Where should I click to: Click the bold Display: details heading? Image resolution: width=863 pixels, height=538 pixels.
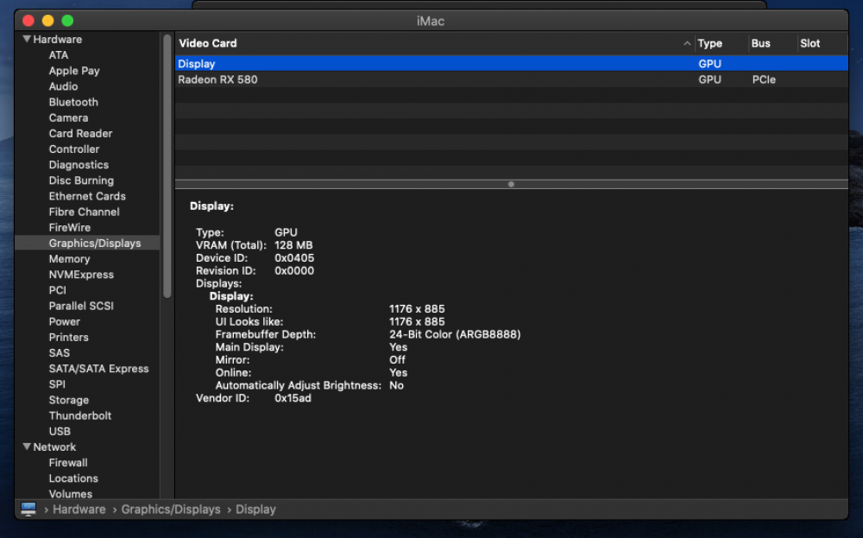tap(212, 206)
